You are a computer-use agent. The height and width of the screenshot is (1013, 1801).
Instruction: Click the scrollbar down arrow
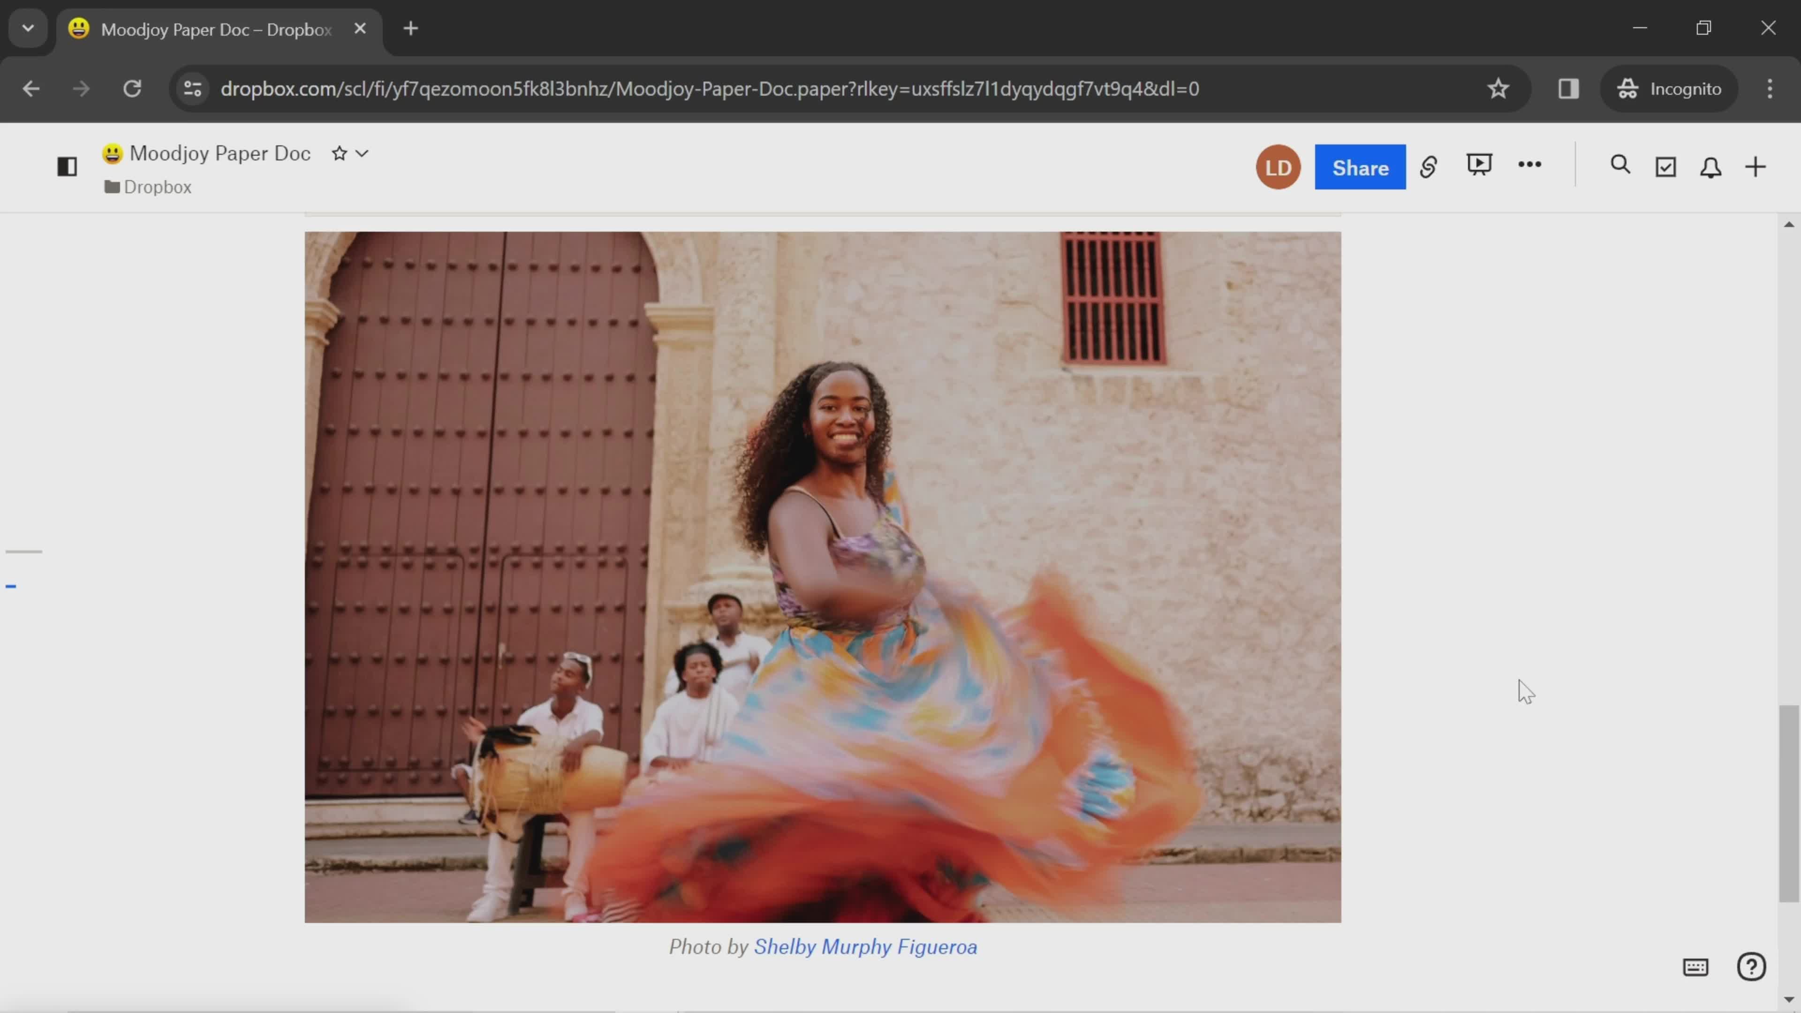1788,1000
